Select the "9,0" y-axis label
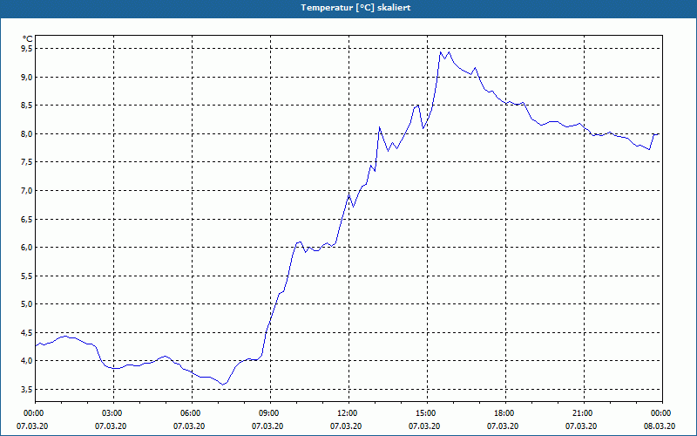 click(27, 77)
